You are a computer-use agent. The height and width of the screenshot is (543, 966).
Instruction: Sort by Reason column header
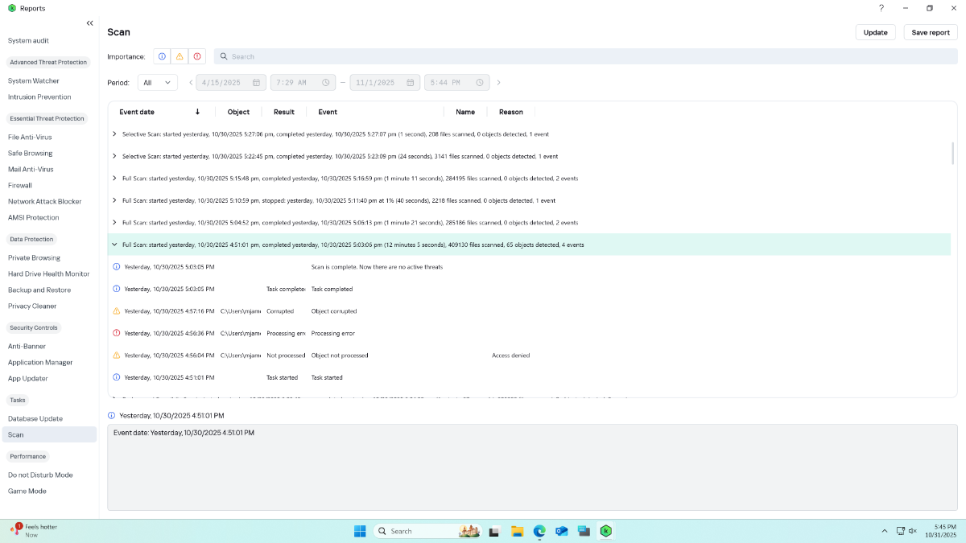click(x=510, y=112)
